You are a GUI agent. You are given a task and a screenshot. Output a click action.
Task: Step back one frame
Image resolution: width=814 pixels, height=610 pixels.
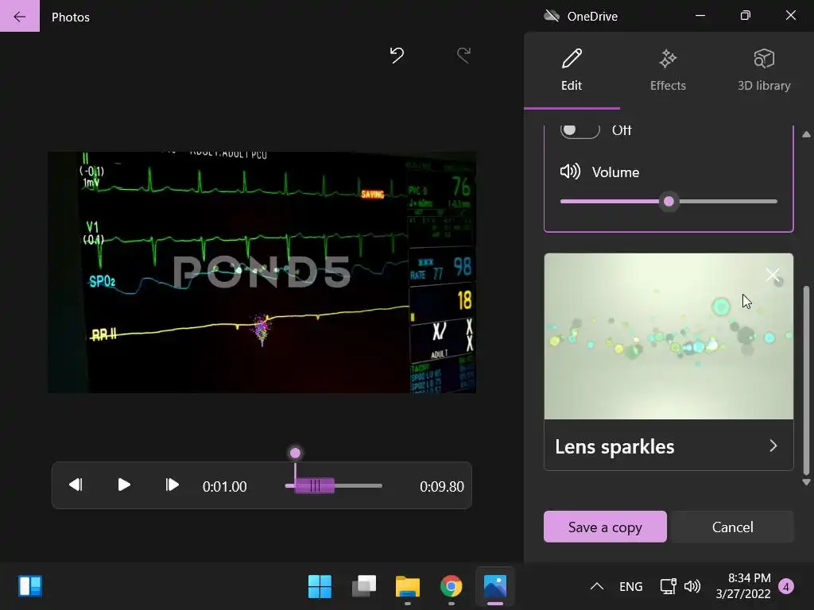point(76,485)
